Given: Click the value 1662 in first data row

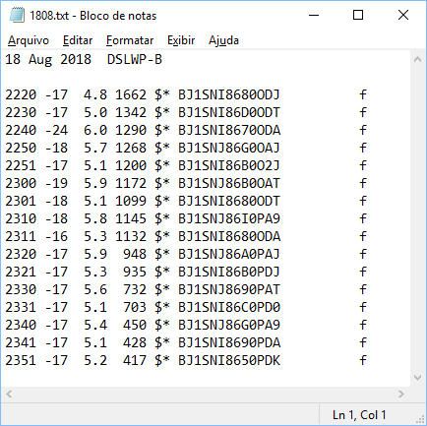Looking at the screenshot, I should click(x=131, y=94).
